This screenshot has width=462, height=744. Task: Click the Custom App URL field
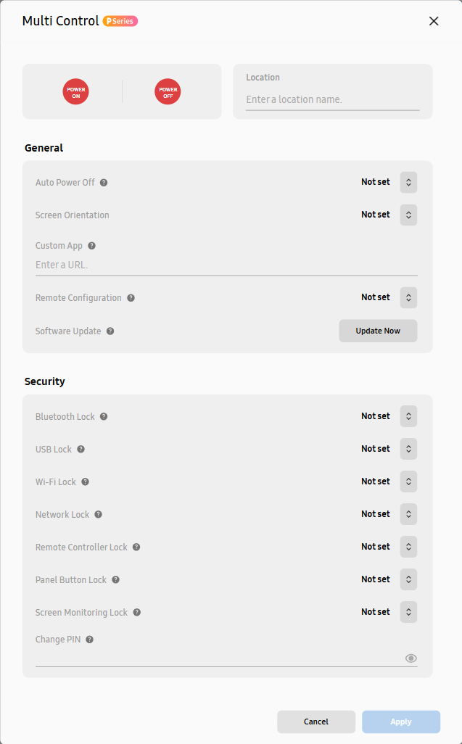coord(226,265)
